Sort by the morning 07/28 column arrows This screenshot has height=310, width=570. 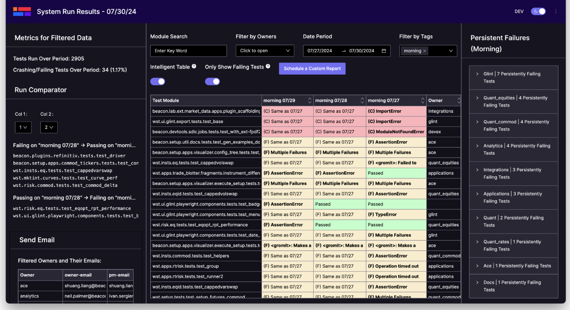[x=362, y=100]
